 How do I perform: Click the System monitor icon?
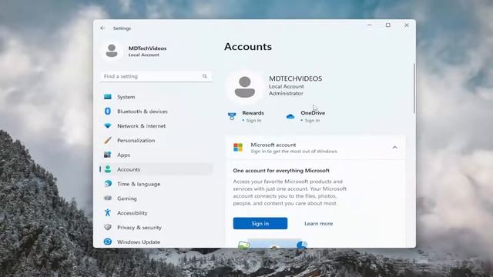pos(108,97)
